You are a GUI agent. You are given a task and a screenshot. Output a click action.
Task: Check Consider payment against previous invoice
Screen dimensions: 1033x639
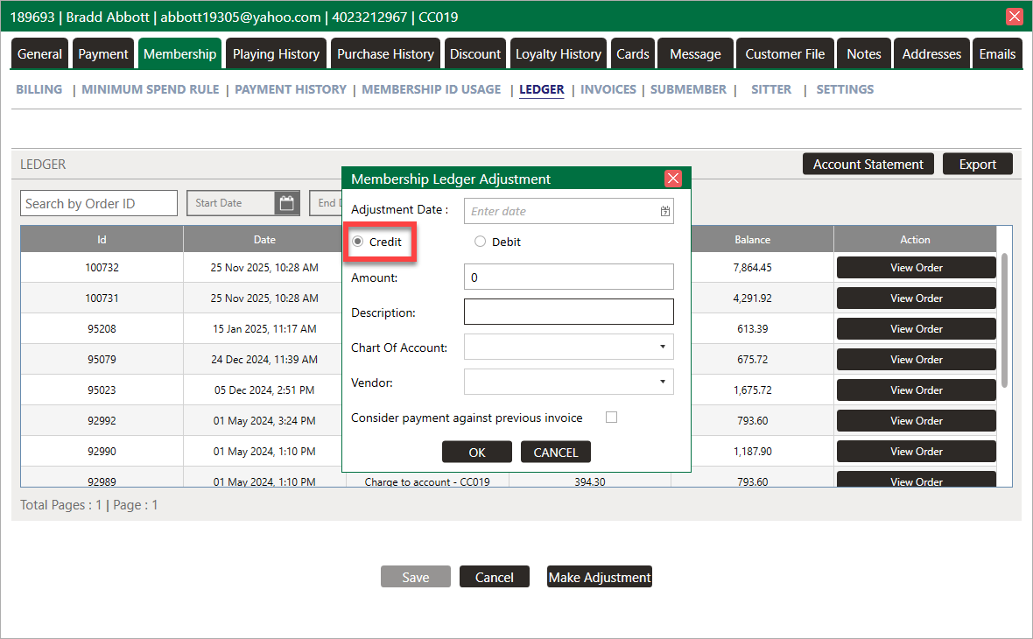pyautogui.click(x=611, y=418)
